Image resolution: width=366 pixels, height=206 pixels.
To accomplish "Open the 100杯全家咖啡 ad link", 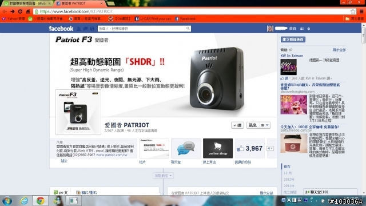I will click(310, 127).
